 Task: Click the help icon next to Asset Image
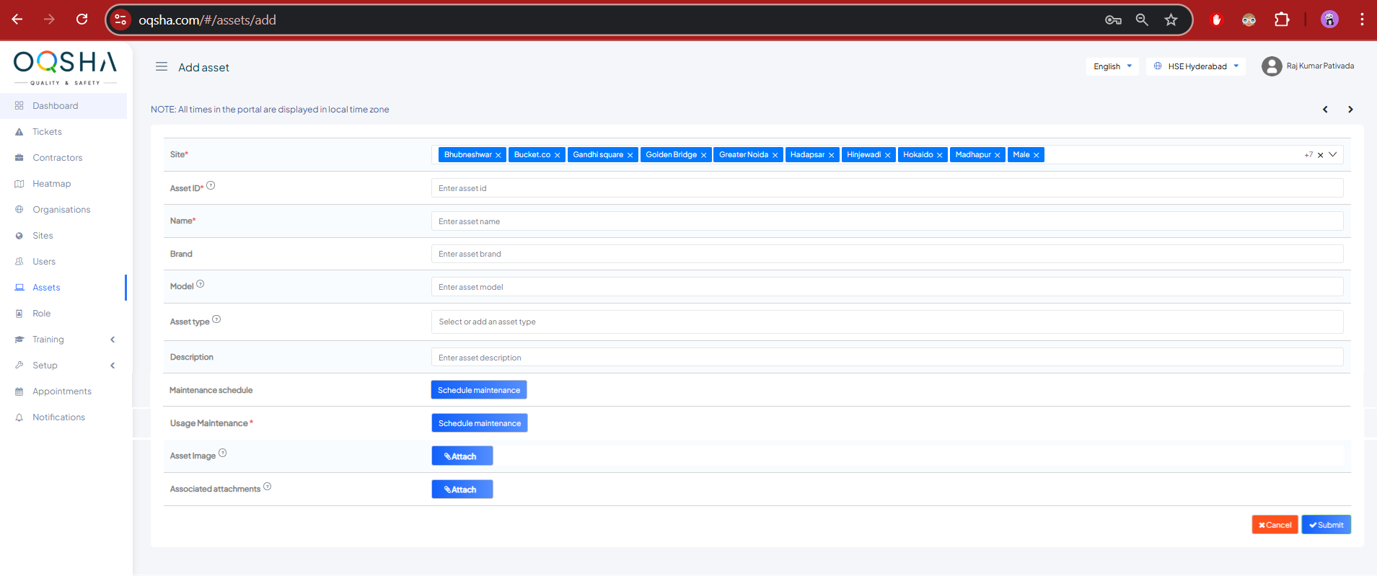(223, 453)
